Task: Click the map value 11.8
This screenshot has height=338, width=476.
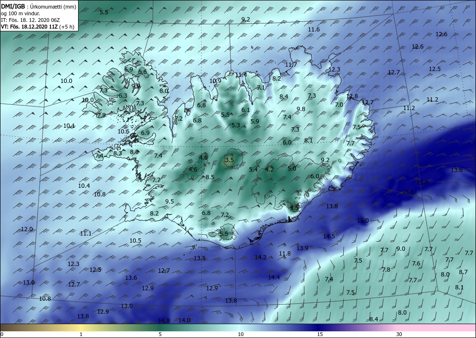Action: tap(285, 254)
